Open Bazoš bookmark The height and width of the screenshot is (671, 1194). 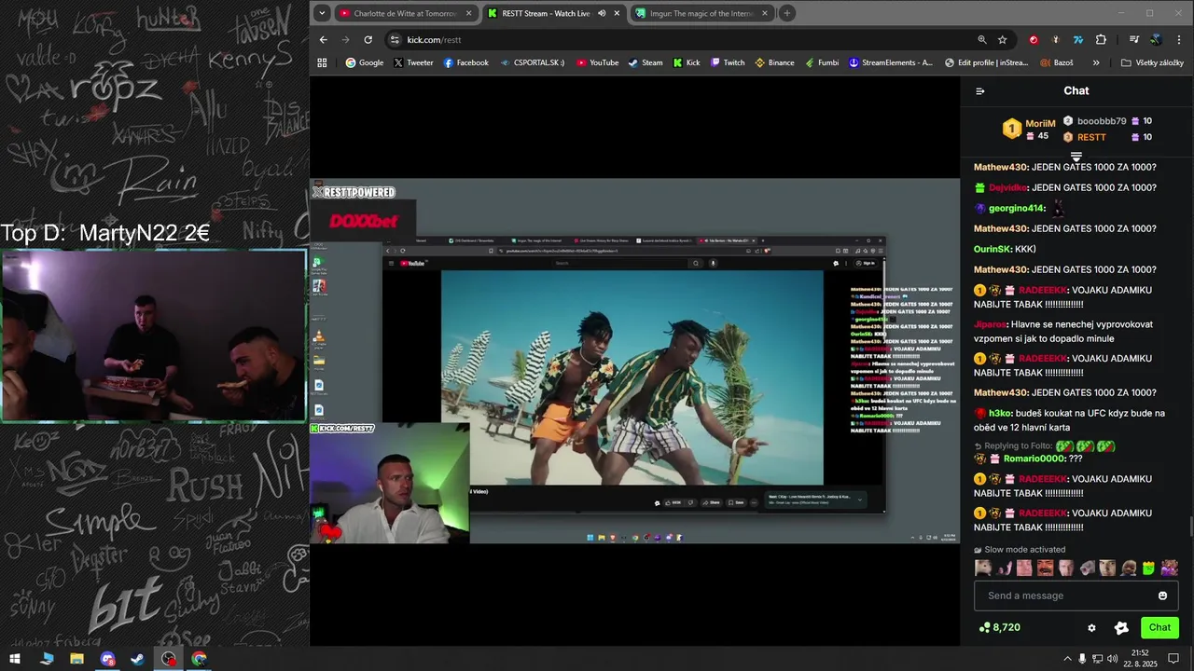coord(1056,62)
